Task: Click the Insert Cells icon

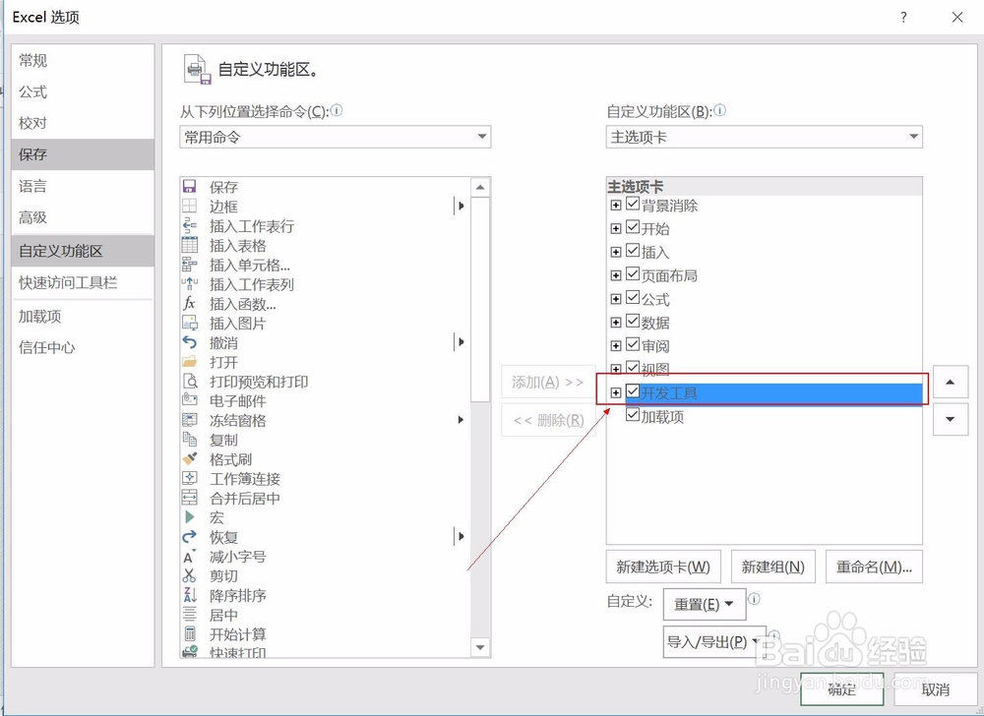Action: pos(190,264)
